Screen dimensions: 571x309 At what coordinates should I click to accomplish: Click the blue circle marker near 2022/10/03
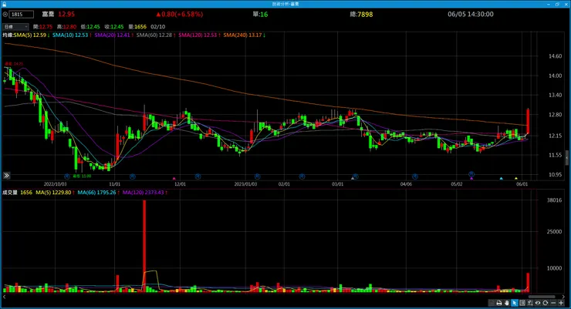pos(67,176)
